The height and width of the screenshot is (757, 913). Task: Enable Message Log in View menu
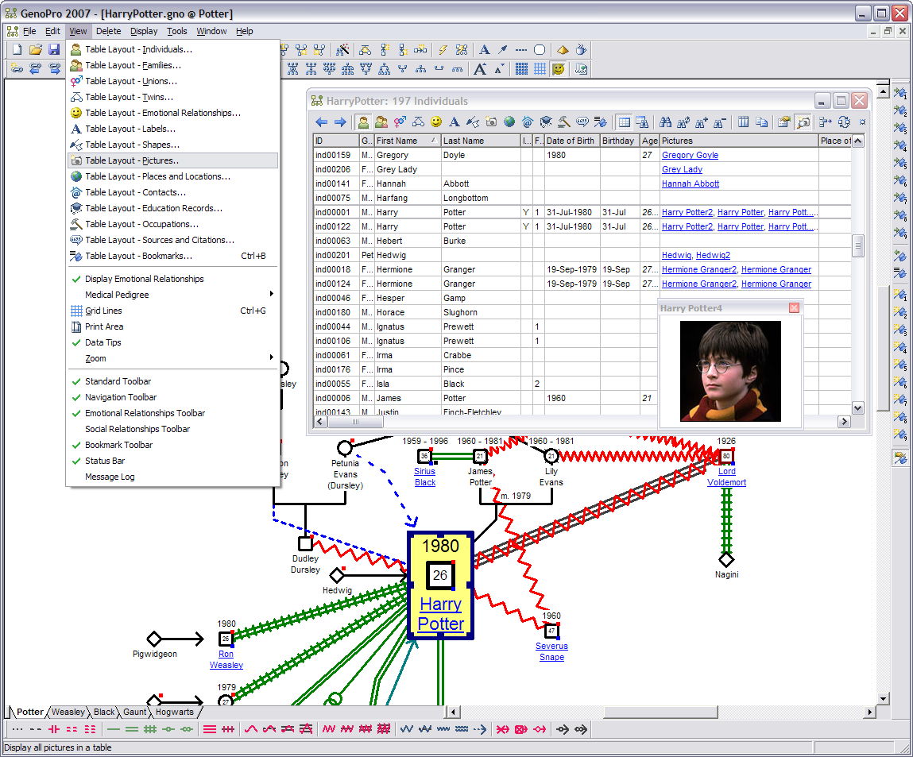pyautogui.click(x=172, y=477)
